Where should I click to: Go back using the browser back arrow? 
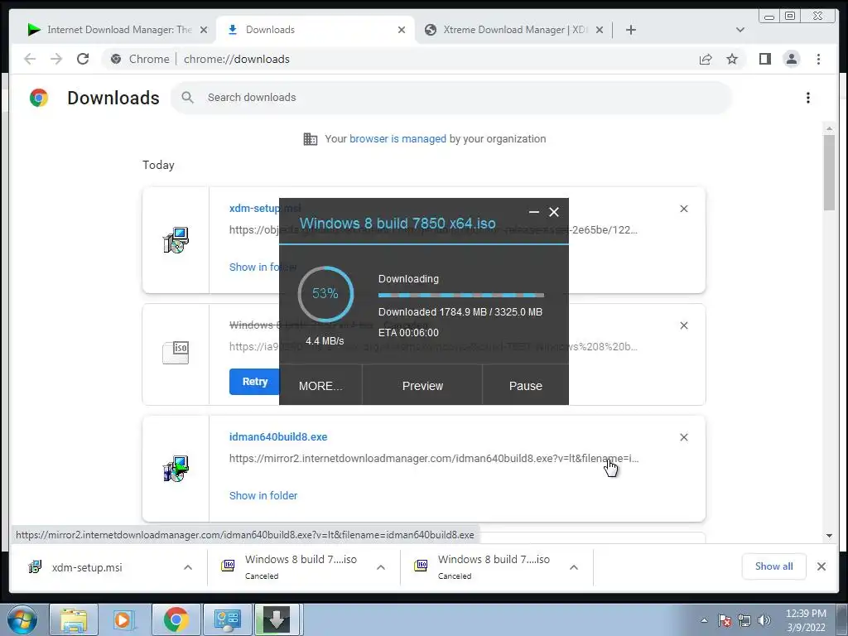click(30, 59)
